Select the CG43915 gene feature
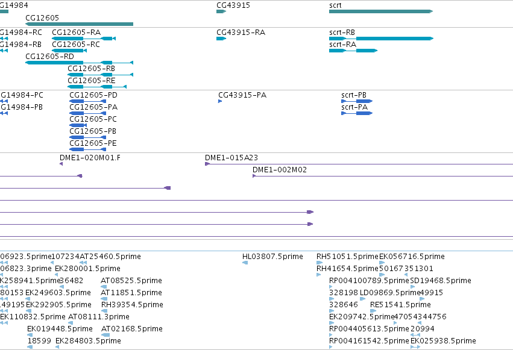 pos(221,11)
